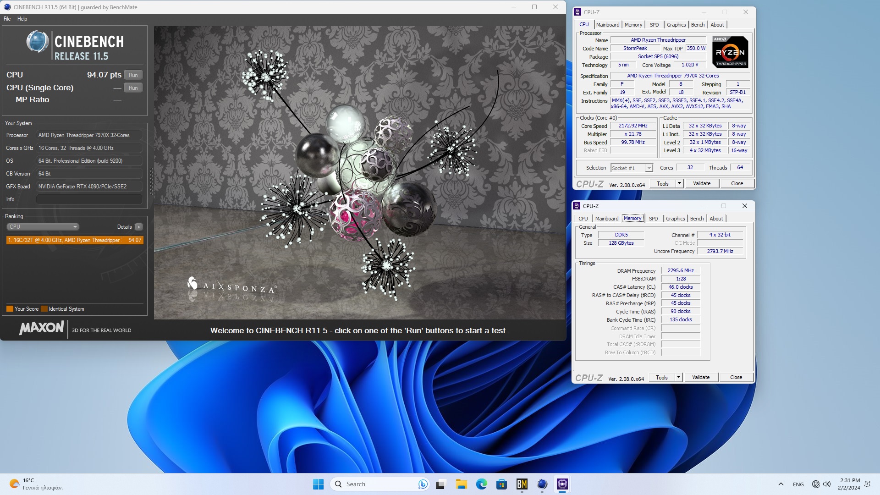Image resolution: width=880 pixels, height=495 pixels.
Task: Open the File menu in Cinebench
Action: pos(7,19)
